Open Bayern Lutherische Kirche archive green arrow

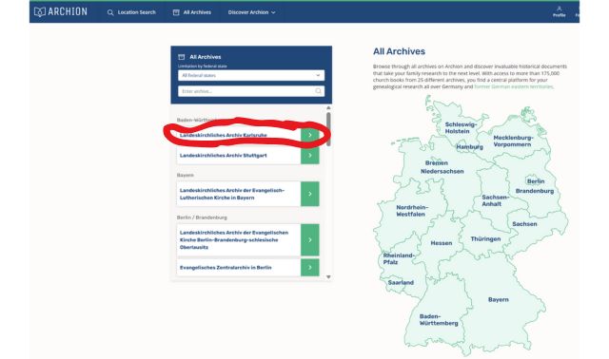[310, 194]
